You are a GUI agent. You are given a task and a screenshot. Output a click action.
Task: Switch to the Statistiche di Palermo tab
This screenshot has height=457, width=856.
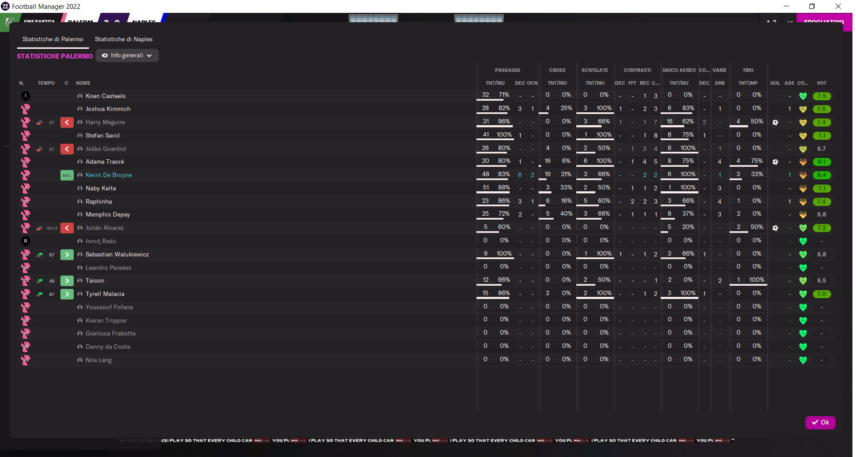pyautogui.click(x=53, y=39)
